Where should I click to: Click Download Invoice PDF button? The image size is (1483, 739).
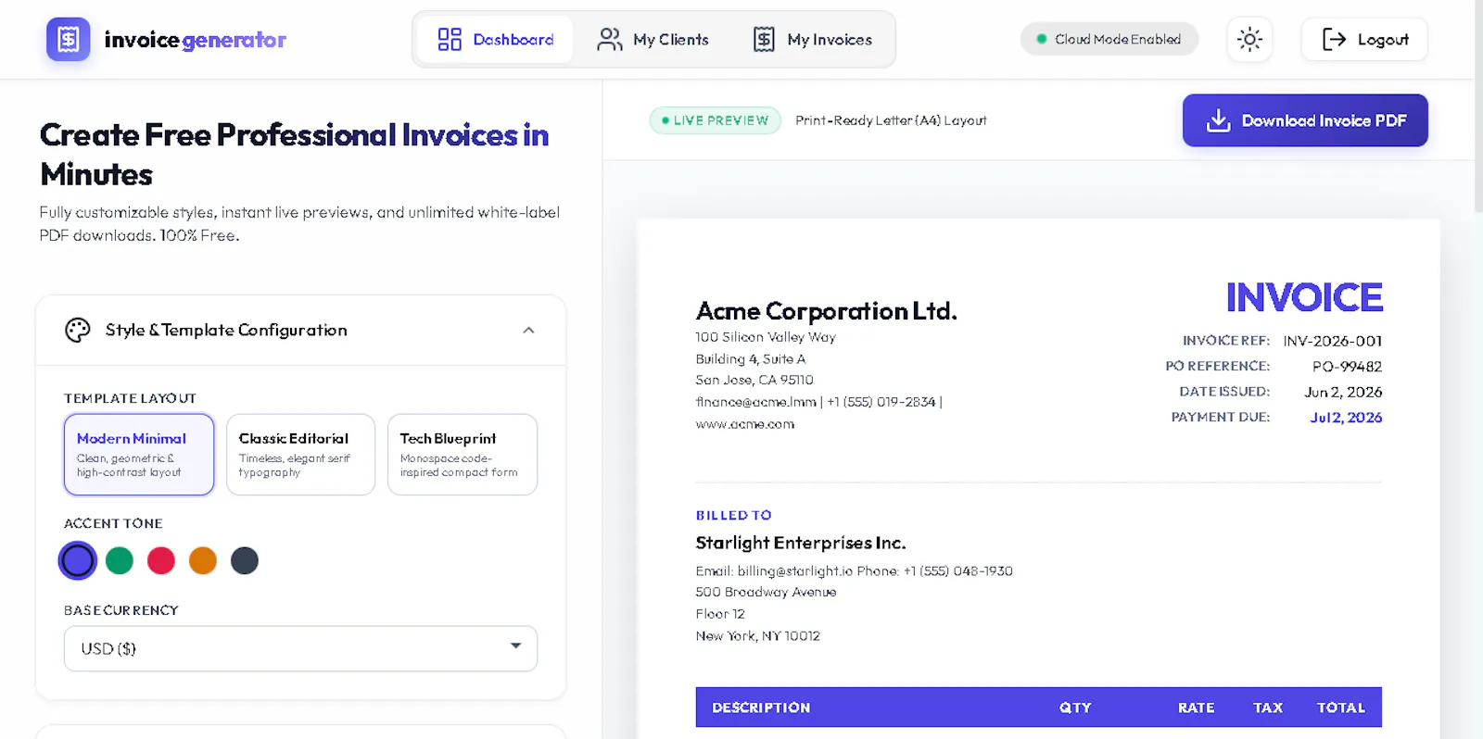coord(1305,120)
